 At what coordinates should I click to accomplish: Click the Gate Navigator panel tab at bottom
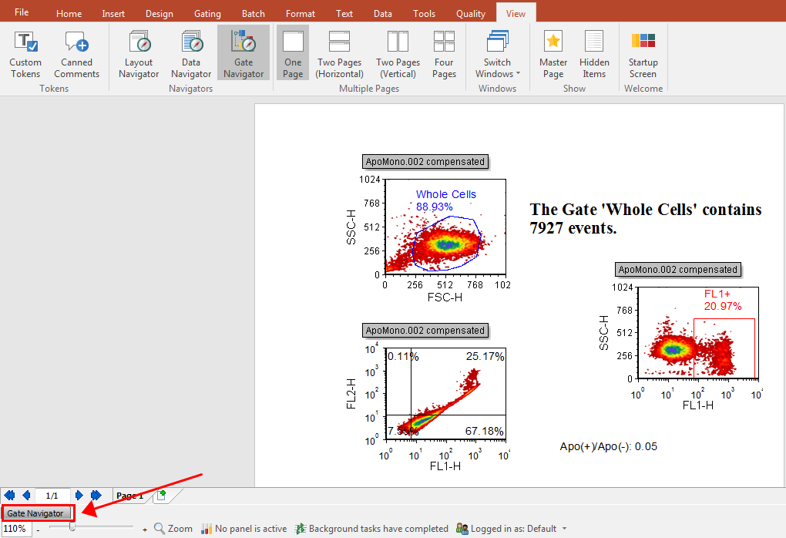pyautogui.click(x=36, y=513)
